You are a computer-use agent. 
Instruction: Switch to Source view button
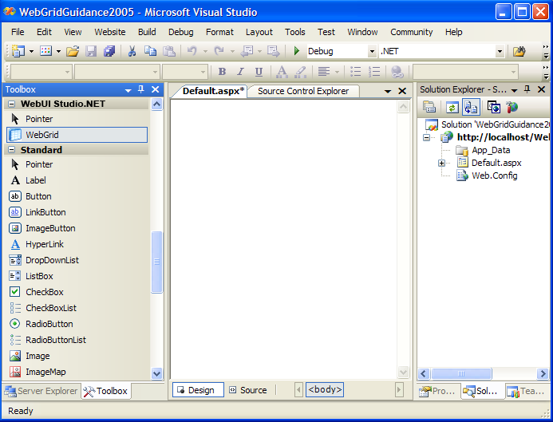pos(249,390)
